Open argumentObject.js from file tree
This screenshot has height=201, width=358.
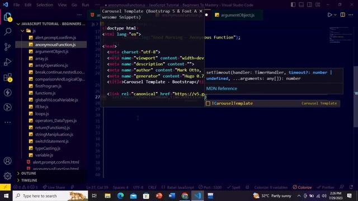point(51,51)
